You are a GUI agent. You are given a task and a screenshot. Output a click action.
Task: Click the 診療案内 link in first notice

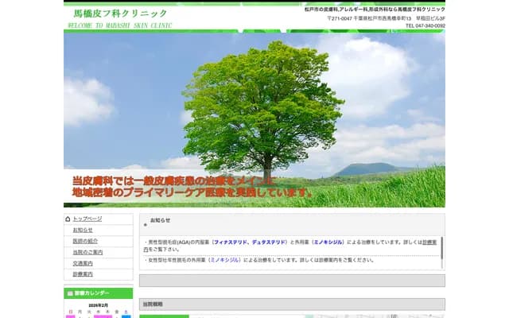(429, 241)
